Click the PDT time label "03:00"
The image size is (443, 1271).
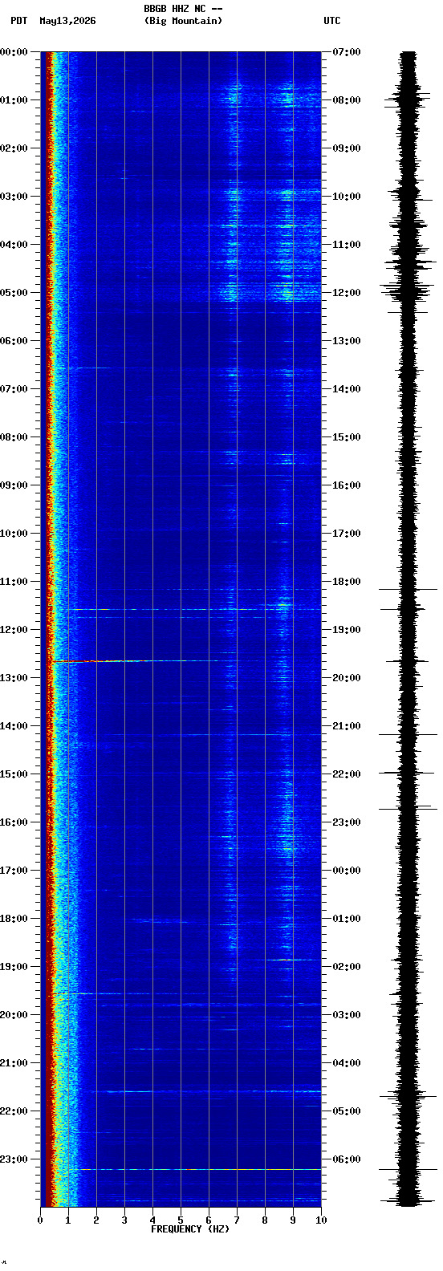coord(14,197)
